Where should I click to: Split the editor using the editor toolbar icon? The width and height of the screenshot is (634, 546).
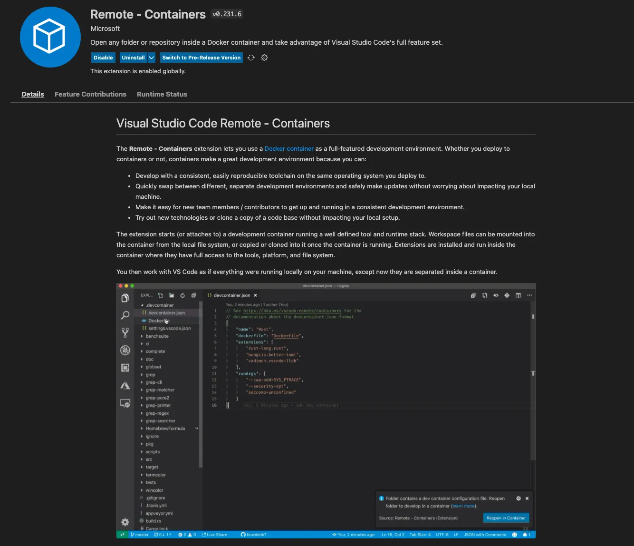tap(518, 295)
